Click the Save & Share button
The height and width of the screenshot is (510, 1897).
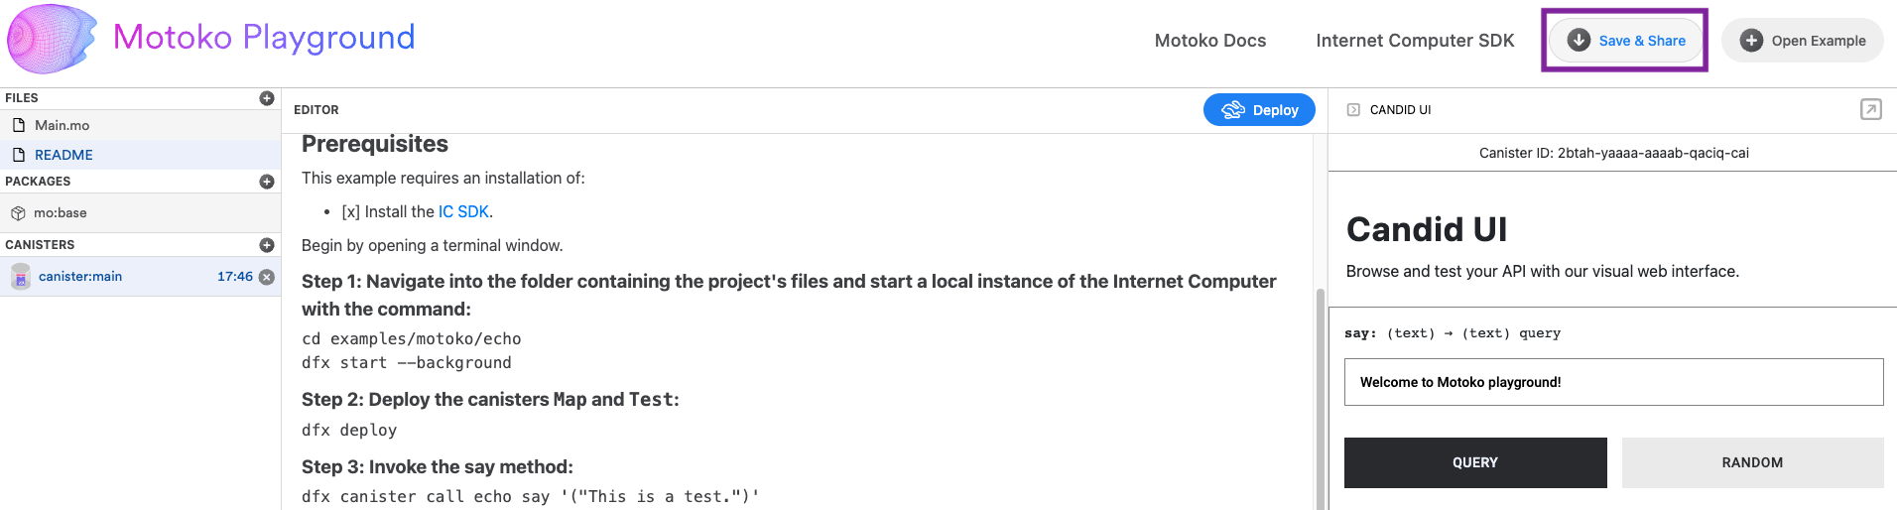point(1625,41)
